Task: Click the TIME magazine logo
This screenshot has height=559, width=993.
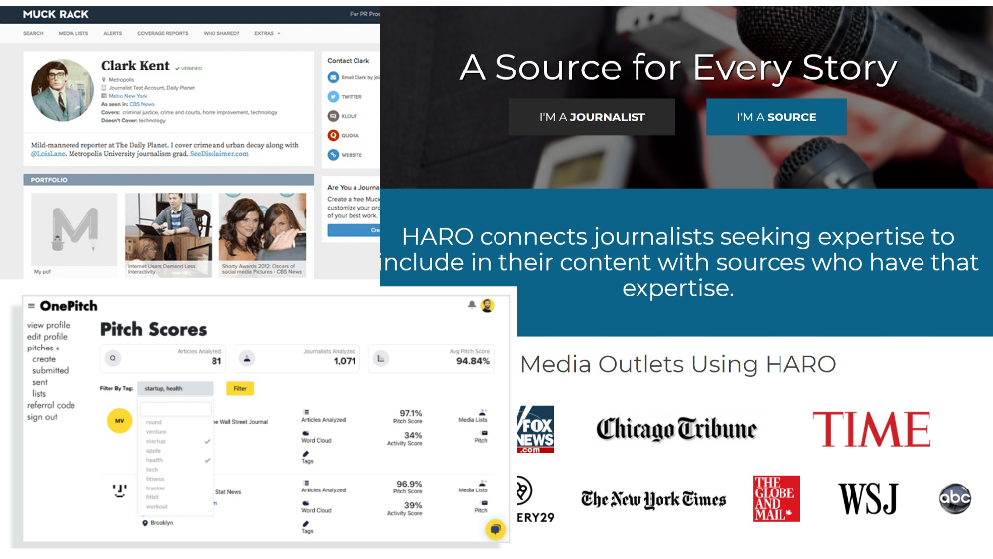Action: [872, 429]
